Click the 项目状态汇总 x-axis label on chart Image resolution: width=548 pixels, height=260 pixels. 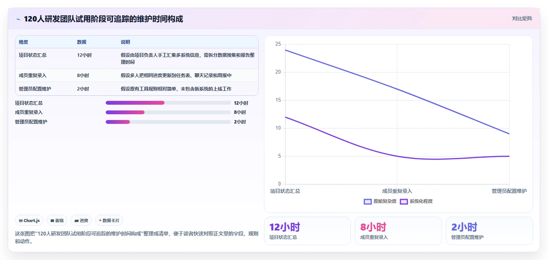coord(285,191)
